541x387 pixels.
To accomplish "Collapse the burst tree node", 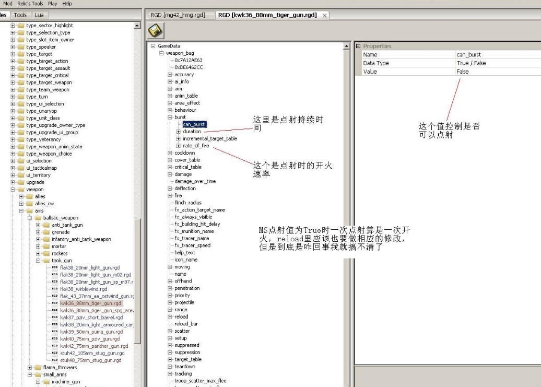I will [x=170, y=118].
